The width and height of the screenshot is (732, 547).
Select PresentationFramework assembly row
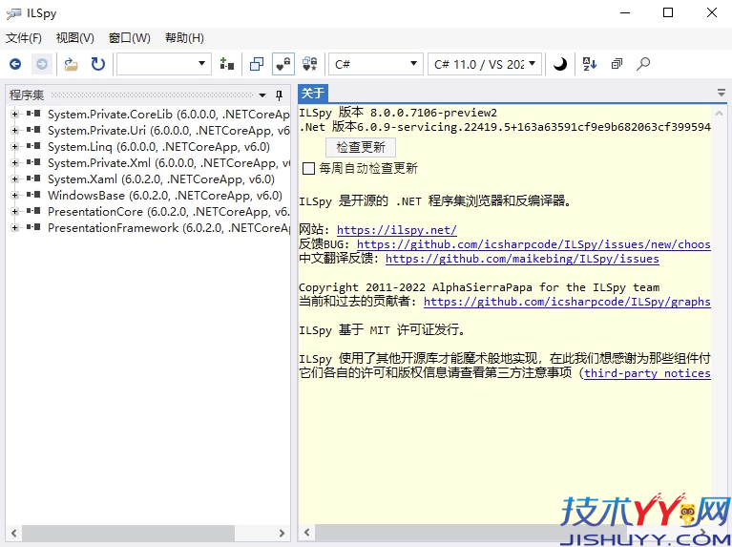point(169,227)
